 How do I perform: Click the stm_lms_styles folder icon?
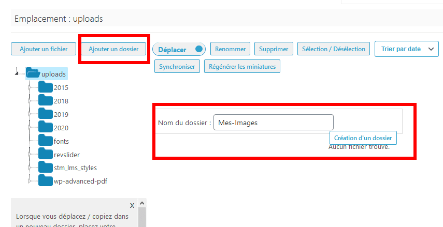click(46, 167)
